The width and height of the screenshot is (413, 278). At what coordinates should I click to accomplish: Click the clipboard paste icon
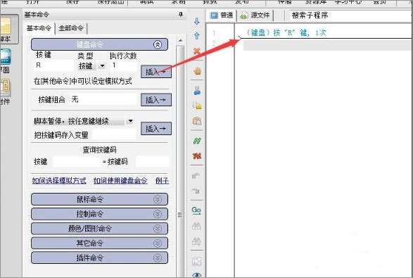tap(197, 121)
